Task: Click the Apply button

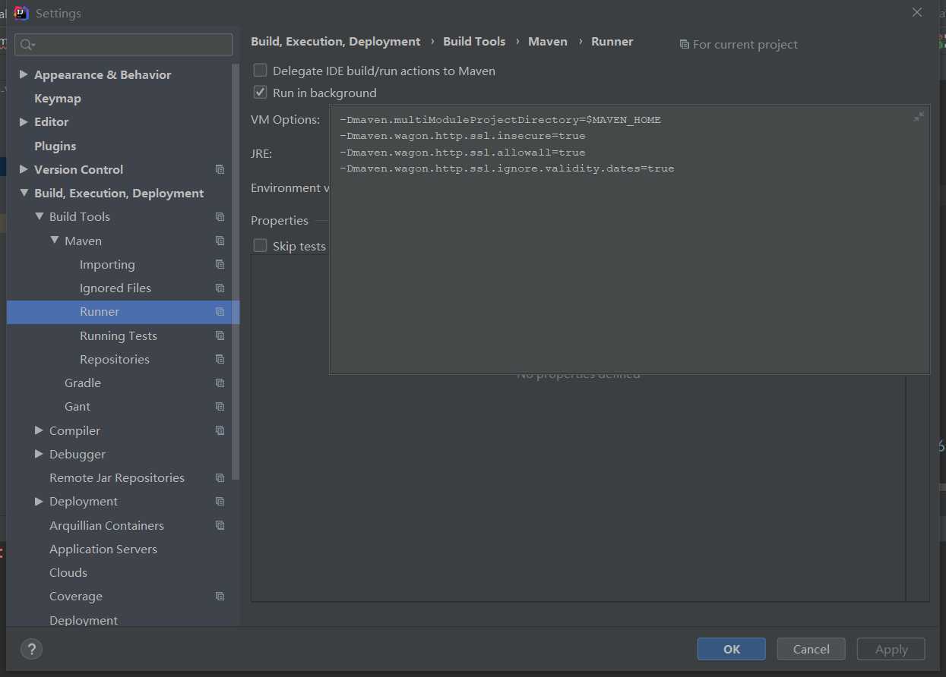Action: click(x=891, y=649)
